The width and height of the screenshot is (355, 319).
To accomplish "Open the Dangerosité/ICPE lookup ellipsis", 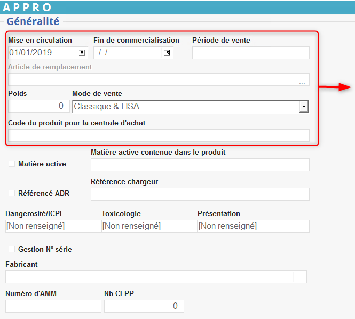I will coord(94,227).
